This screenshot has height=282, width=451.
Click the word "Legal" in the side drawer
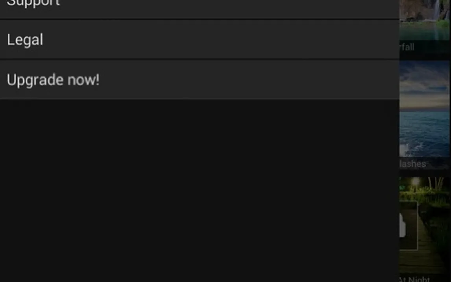click(x=25, y=40)
